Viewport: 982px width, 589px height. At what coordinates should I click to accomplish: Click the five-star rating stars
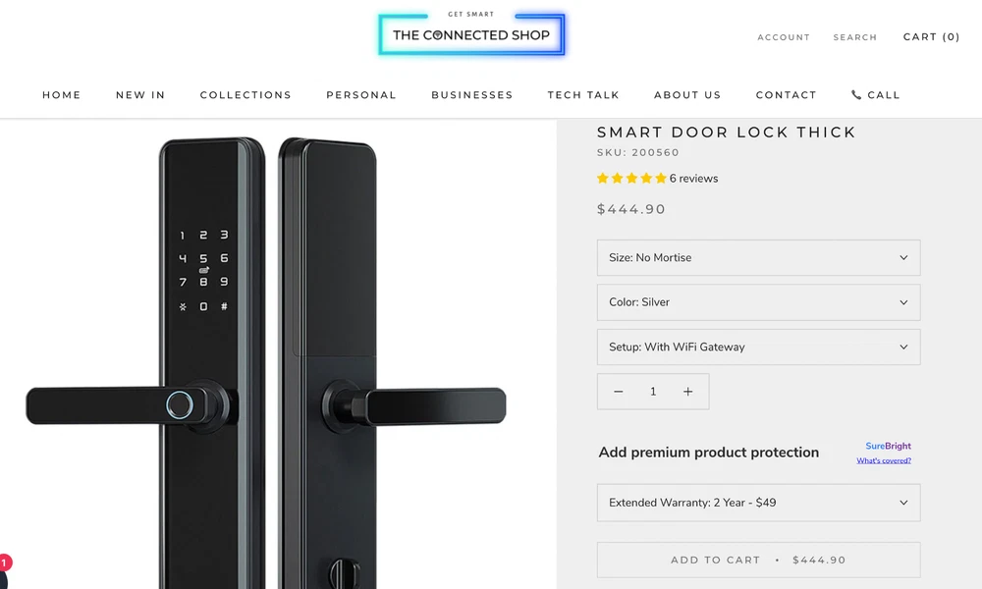click(x=630, y=179)
